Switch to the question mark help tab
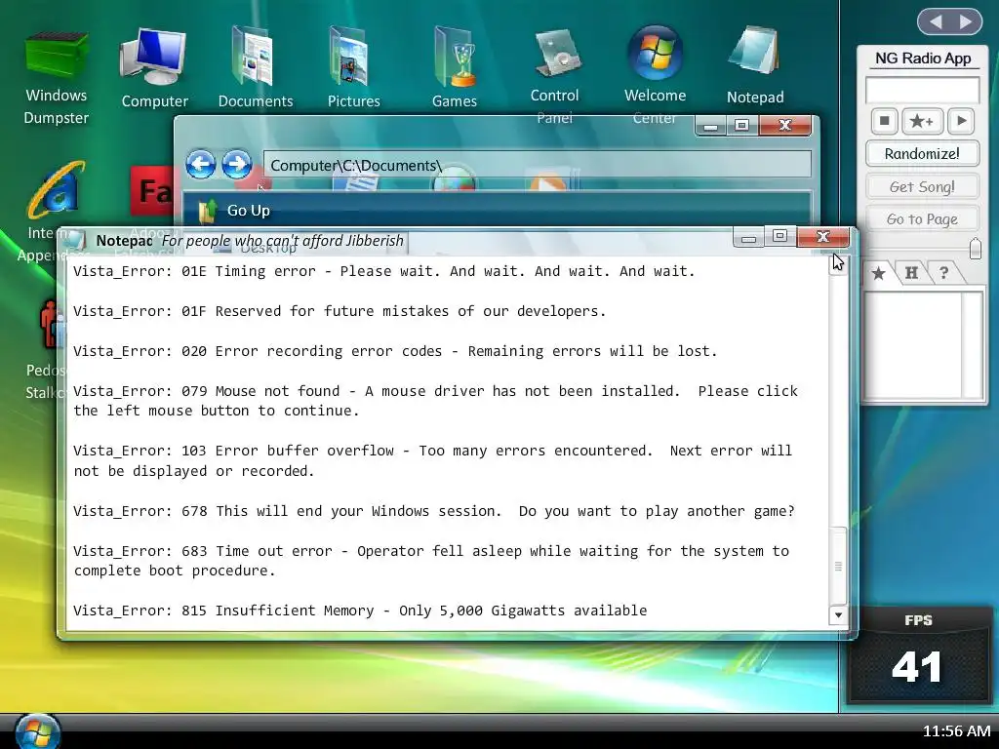Screen dimensions: 999x749 pos(943,273)
